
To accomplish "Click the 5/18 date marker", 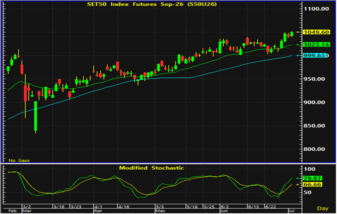I will (x=192, y=207).
